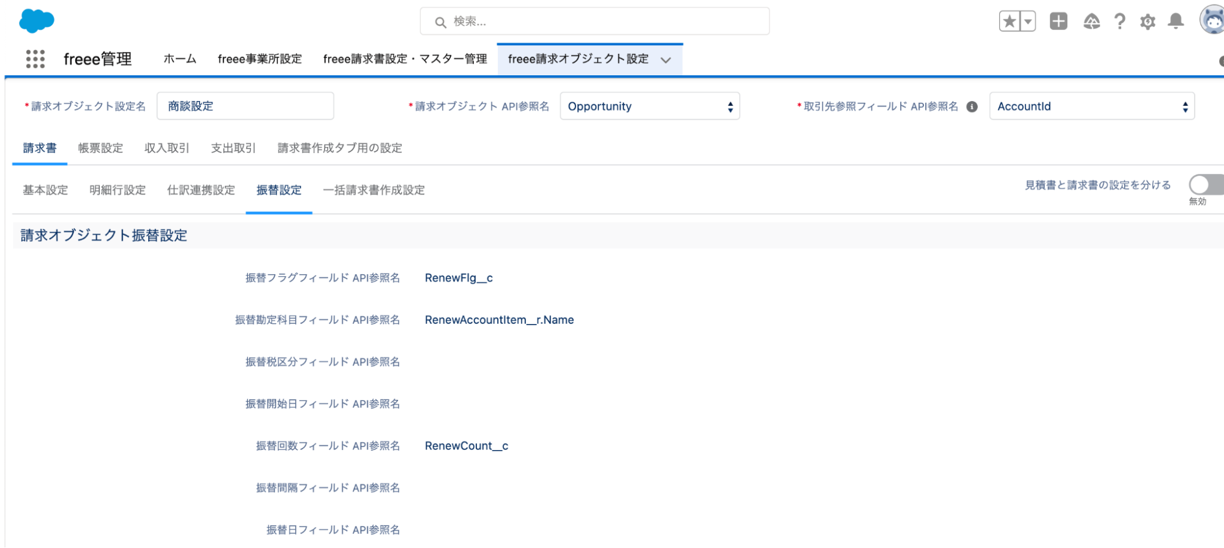Toggle 見積書と請求書の設定を分ける switch
1224x548 pixels.
pyautogui.click(x=1206, y=184)
